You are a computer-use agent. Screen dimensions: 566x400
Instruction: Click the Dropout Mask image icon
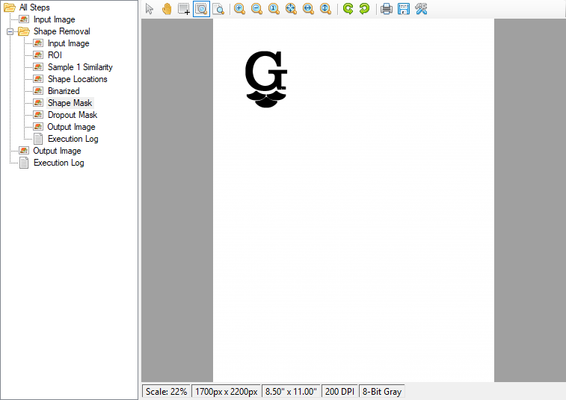(38, 115)
